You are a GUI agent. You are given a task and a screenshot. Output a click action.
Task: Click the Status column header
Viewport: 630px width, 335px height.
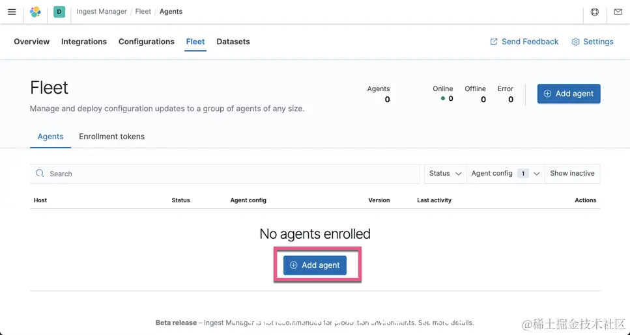[x=181, y=200]
